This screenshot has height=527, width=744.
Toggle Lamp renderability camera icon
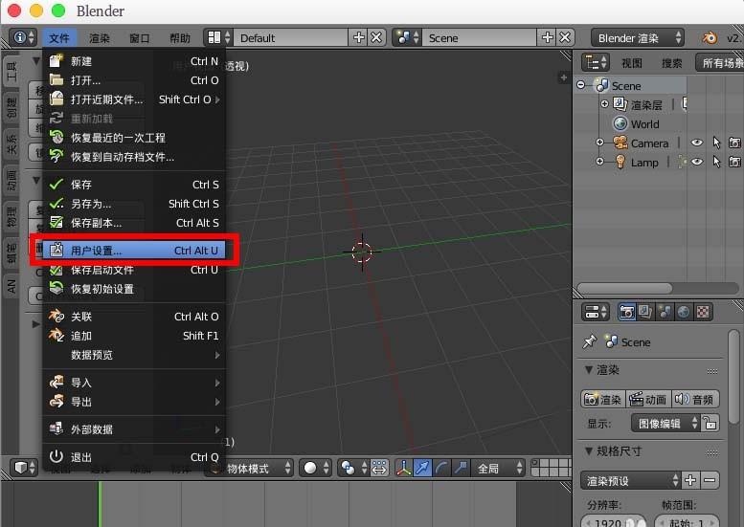click(734, 162)
